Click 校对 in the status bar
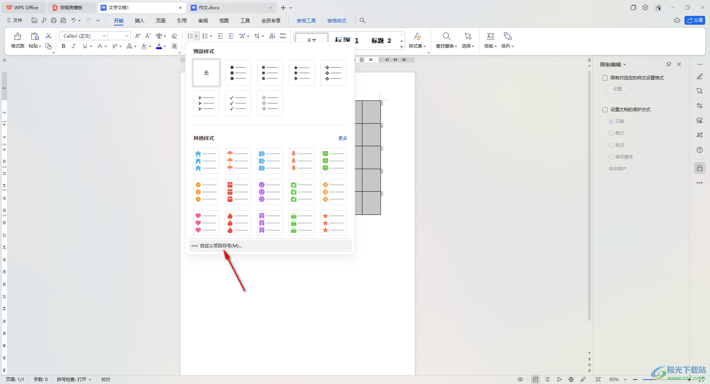 pyautogui.click(x=106, y=380)
